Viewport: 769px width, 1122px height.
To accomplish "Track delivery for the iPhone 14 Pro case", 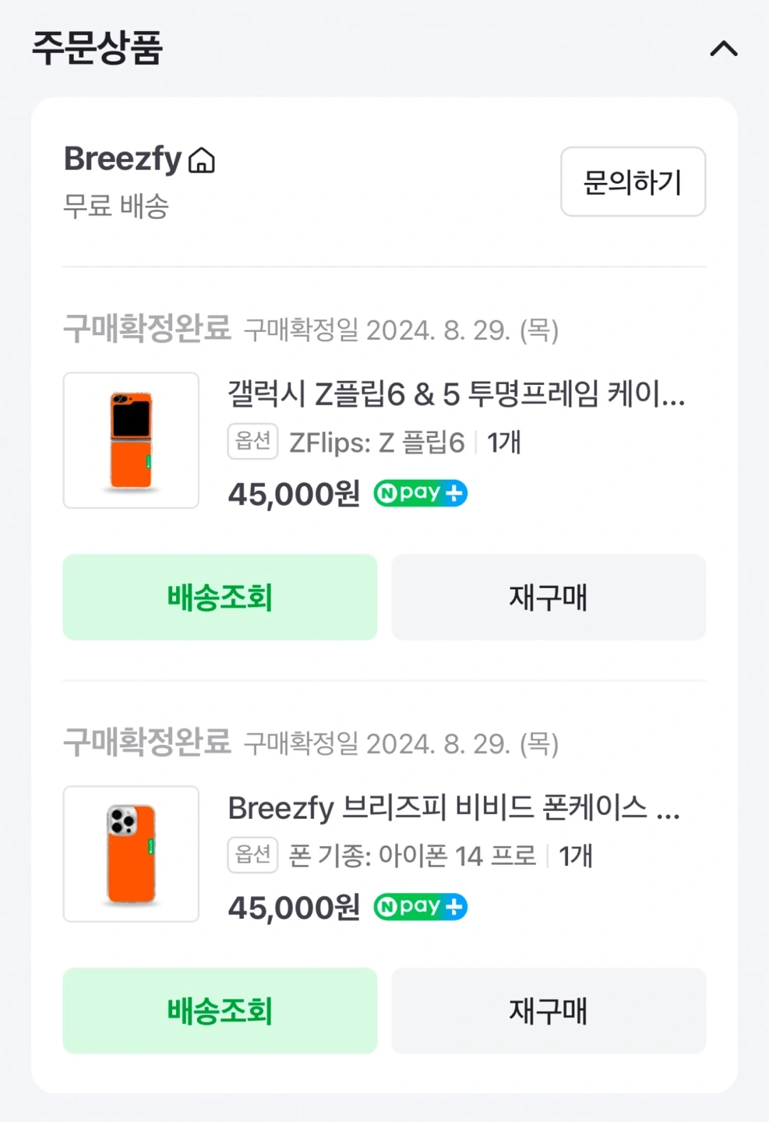I will click(220, 1011).
